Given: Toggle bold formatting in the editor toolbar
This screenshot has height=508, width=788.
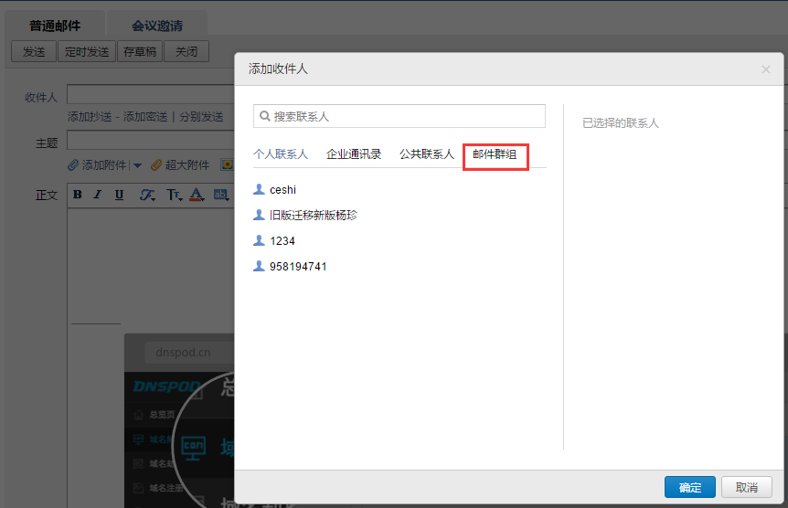Looking at the screenshot, I should tap(78, 195).
